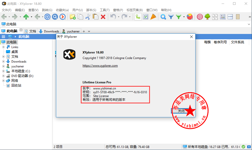
Task: Add a new tab with plus button
Action: (84, 31)
